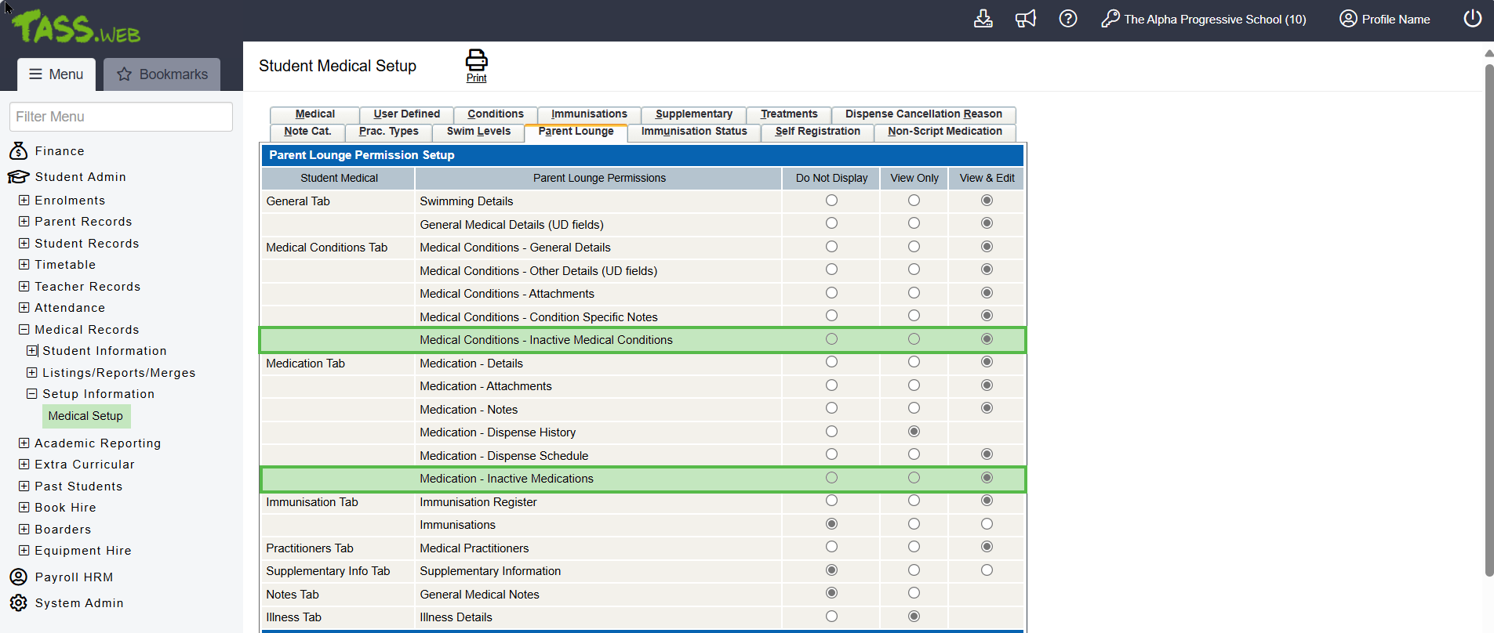Click the Payroll HRM sidebar icon
1494x633 pixels.
point(18,577)
